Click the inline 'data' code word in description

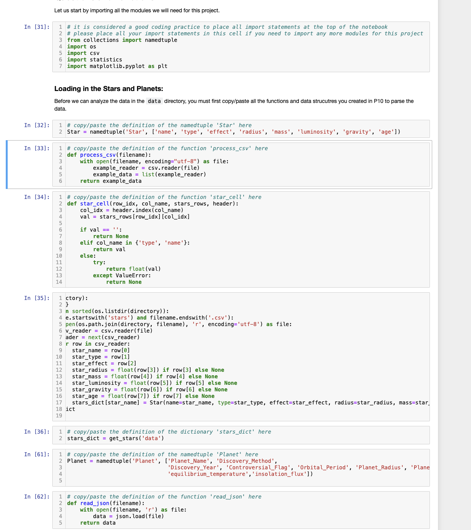(154, 101)
